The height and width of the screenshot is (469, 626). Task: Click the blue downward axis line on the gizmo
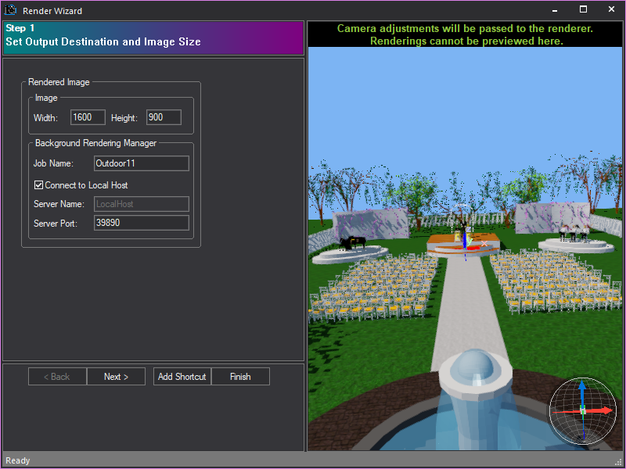tap(584, 431)
